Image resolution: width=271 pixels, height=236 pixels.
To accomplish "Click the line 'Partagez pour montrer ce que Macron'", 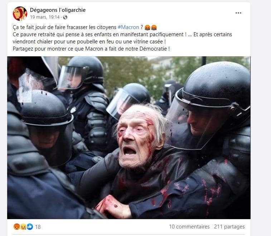I will pyautogui.click(x=91, y=49).
